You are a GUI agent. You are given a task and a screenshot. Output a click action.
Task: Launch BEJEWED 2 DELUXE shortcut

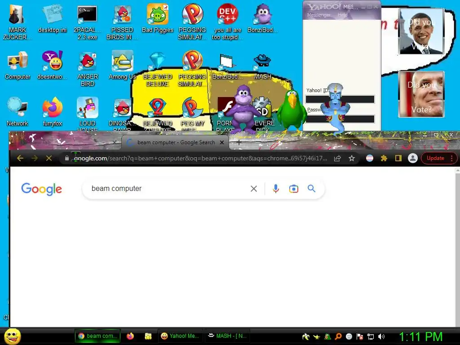[x=158, y=114]
